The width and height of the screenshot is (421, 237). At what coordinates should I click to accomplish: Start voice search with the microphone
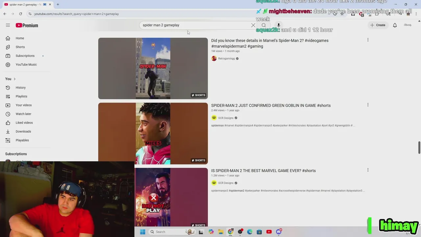click(279, 25)
